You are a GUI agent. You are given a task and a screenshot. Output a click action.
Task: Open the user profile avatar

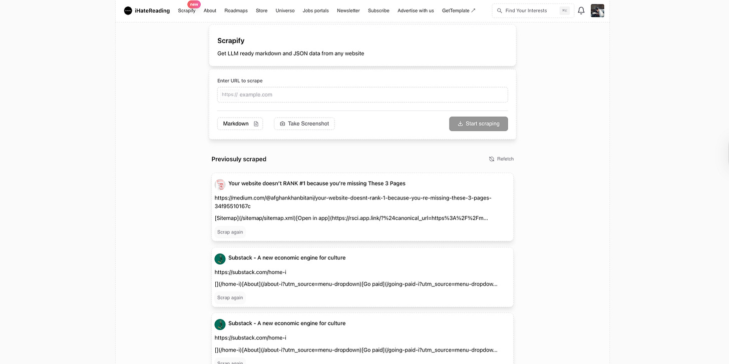pyautogui.click(x=597, y=10)
